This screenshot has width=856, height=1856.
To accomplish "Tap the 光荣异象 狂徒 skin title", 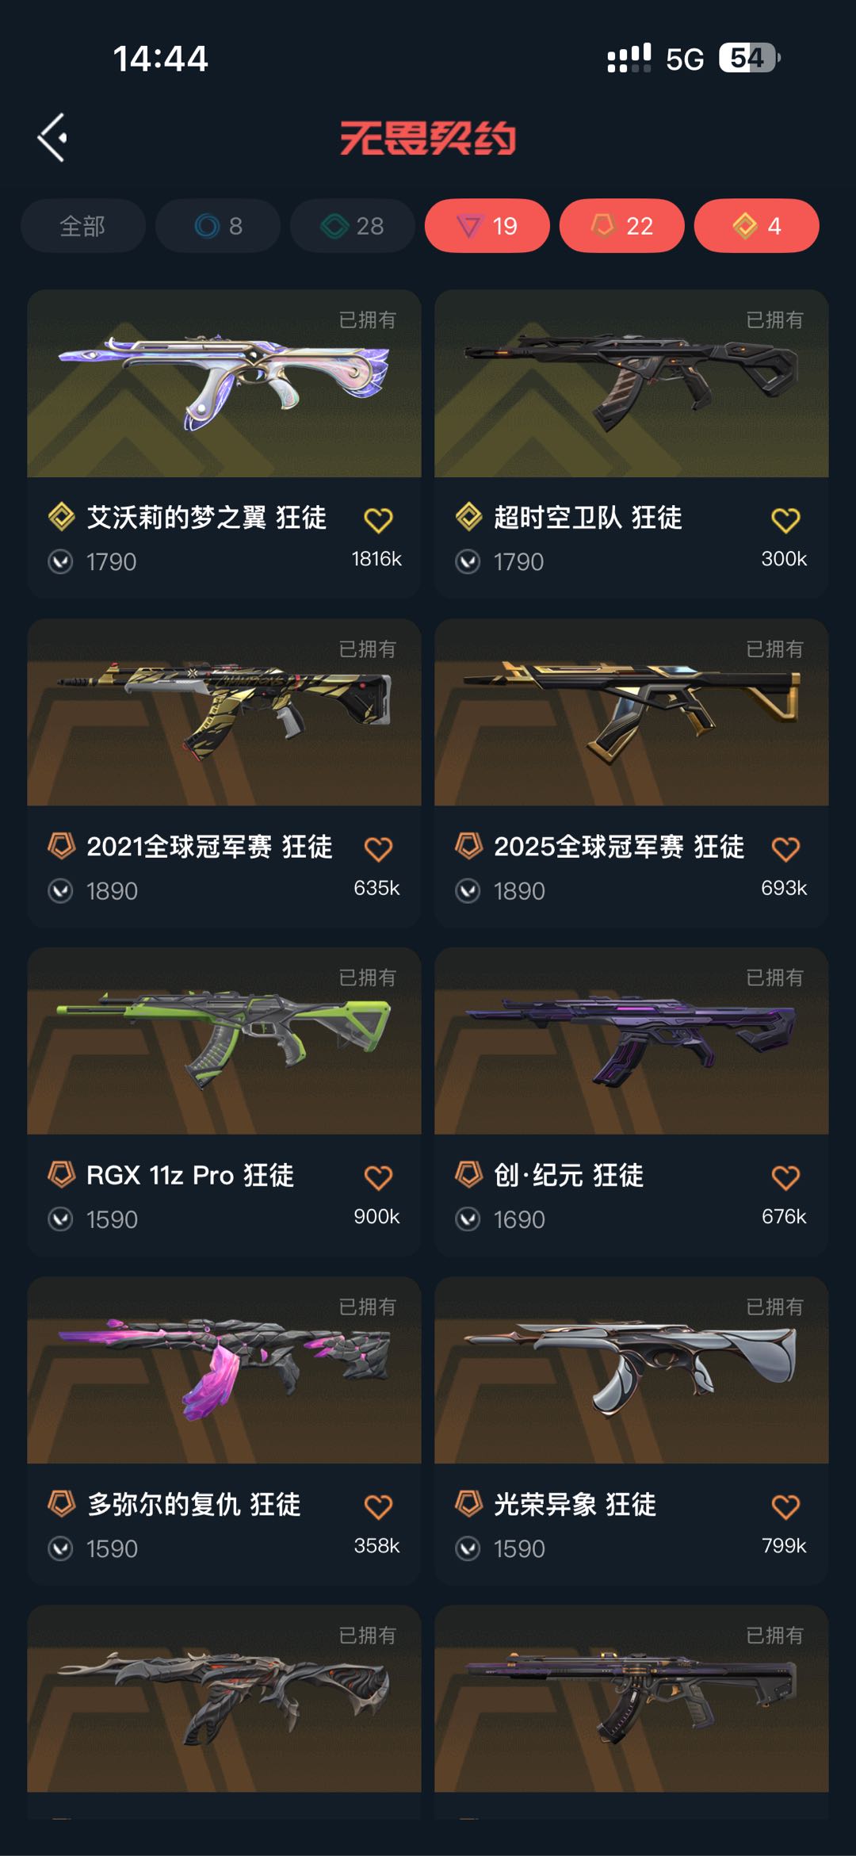I will click(x=575, y=1504).
